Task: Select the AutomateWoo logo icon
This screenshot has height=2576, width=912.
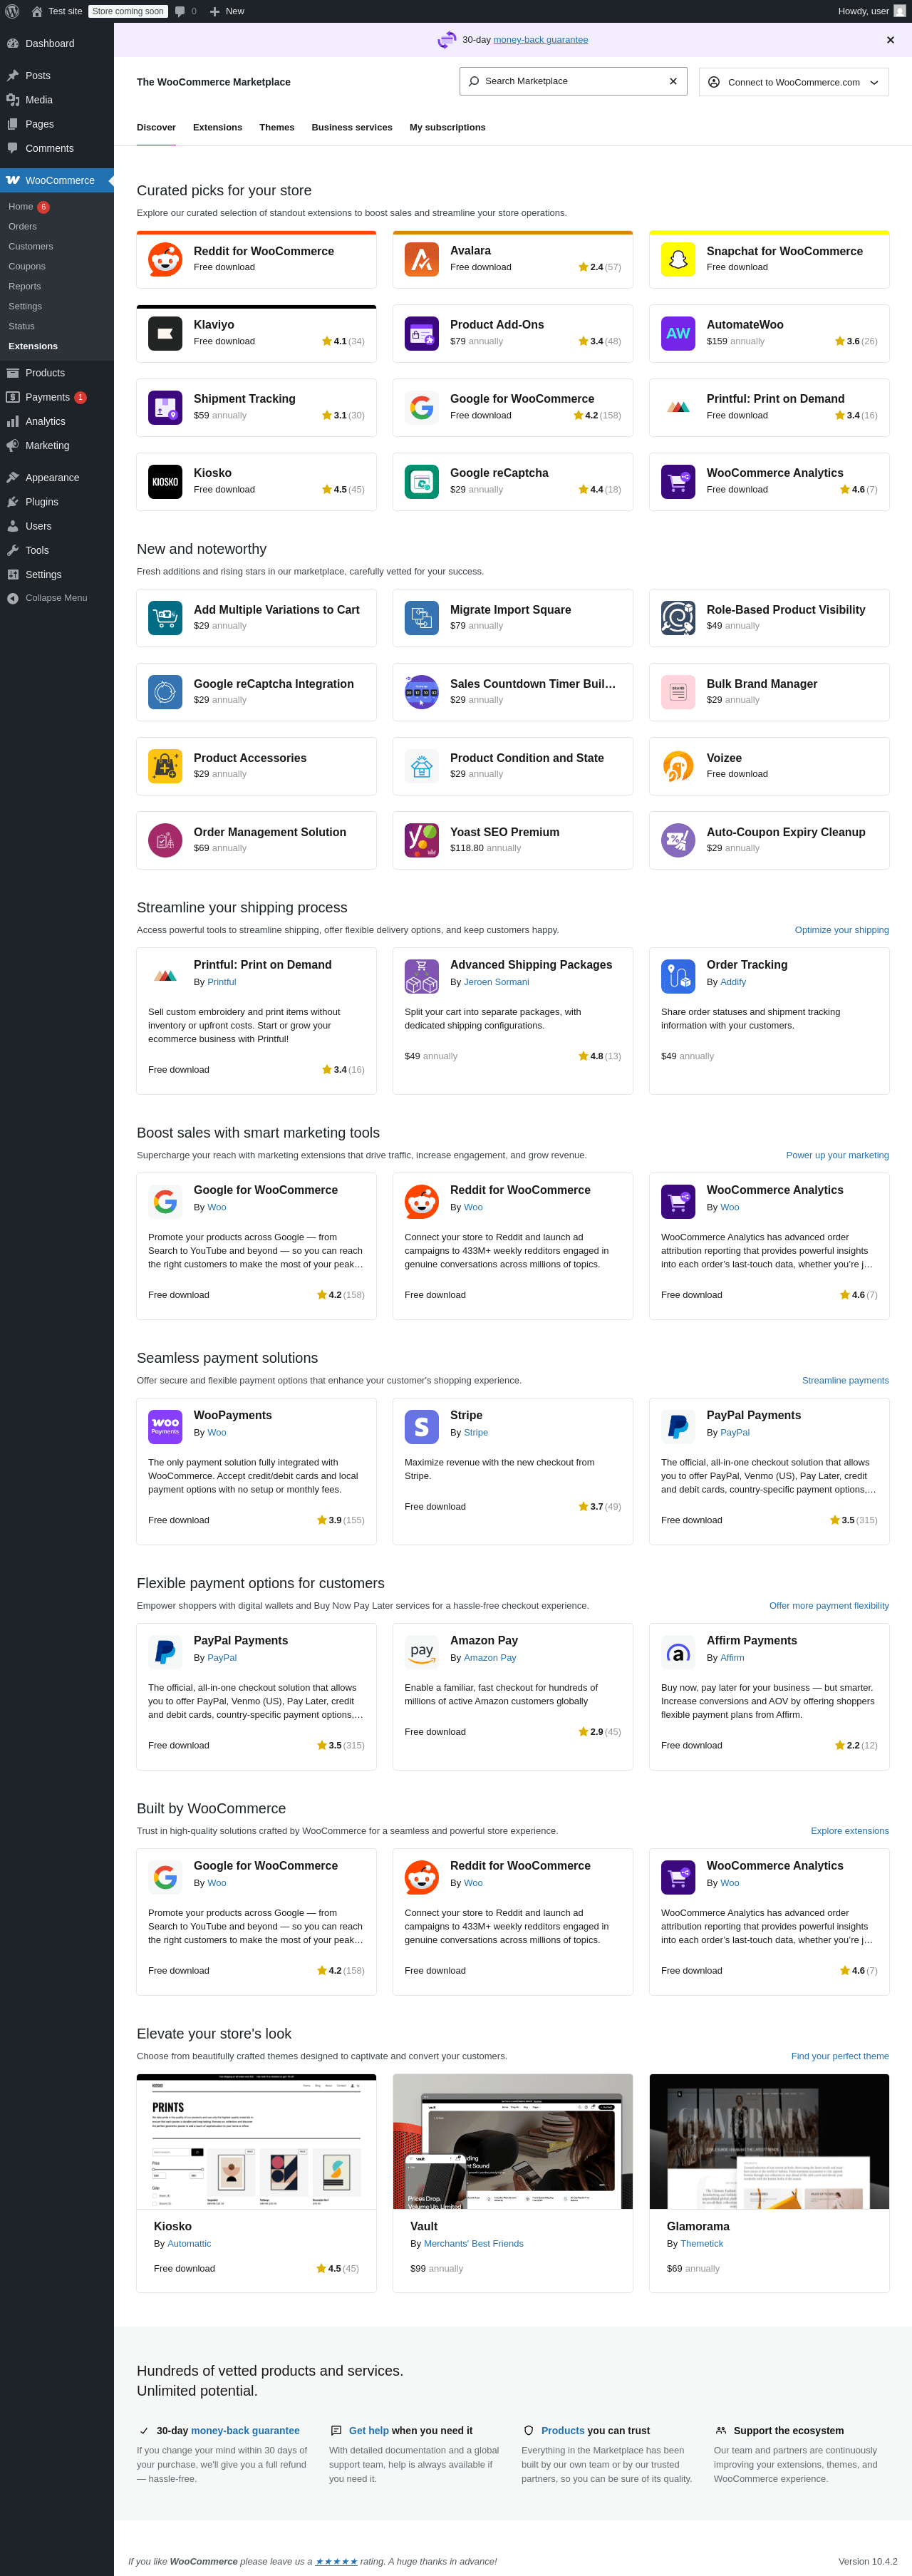Action: [678, 333]
